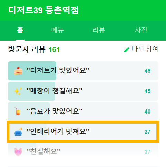
Task: Open the 사진 tab
Action: (141, 30)
